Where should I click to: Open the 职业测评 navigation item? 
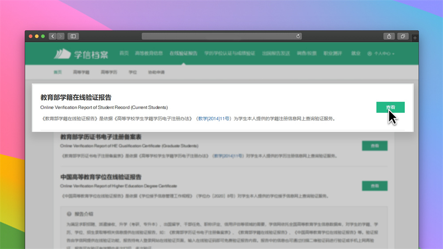tap(333, 53)
